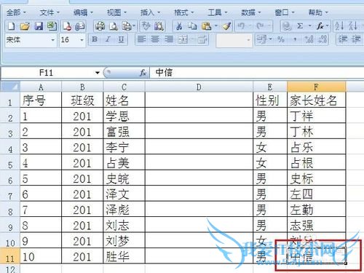
Task: Cut selection with the scissors icon
Action: click(x=179, y=26)
